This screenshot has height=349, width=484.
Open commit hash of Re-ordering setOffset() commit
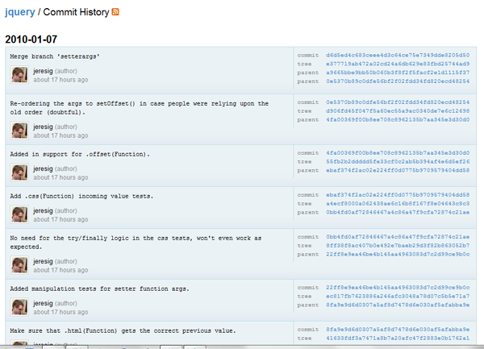(x=398, y=102)
